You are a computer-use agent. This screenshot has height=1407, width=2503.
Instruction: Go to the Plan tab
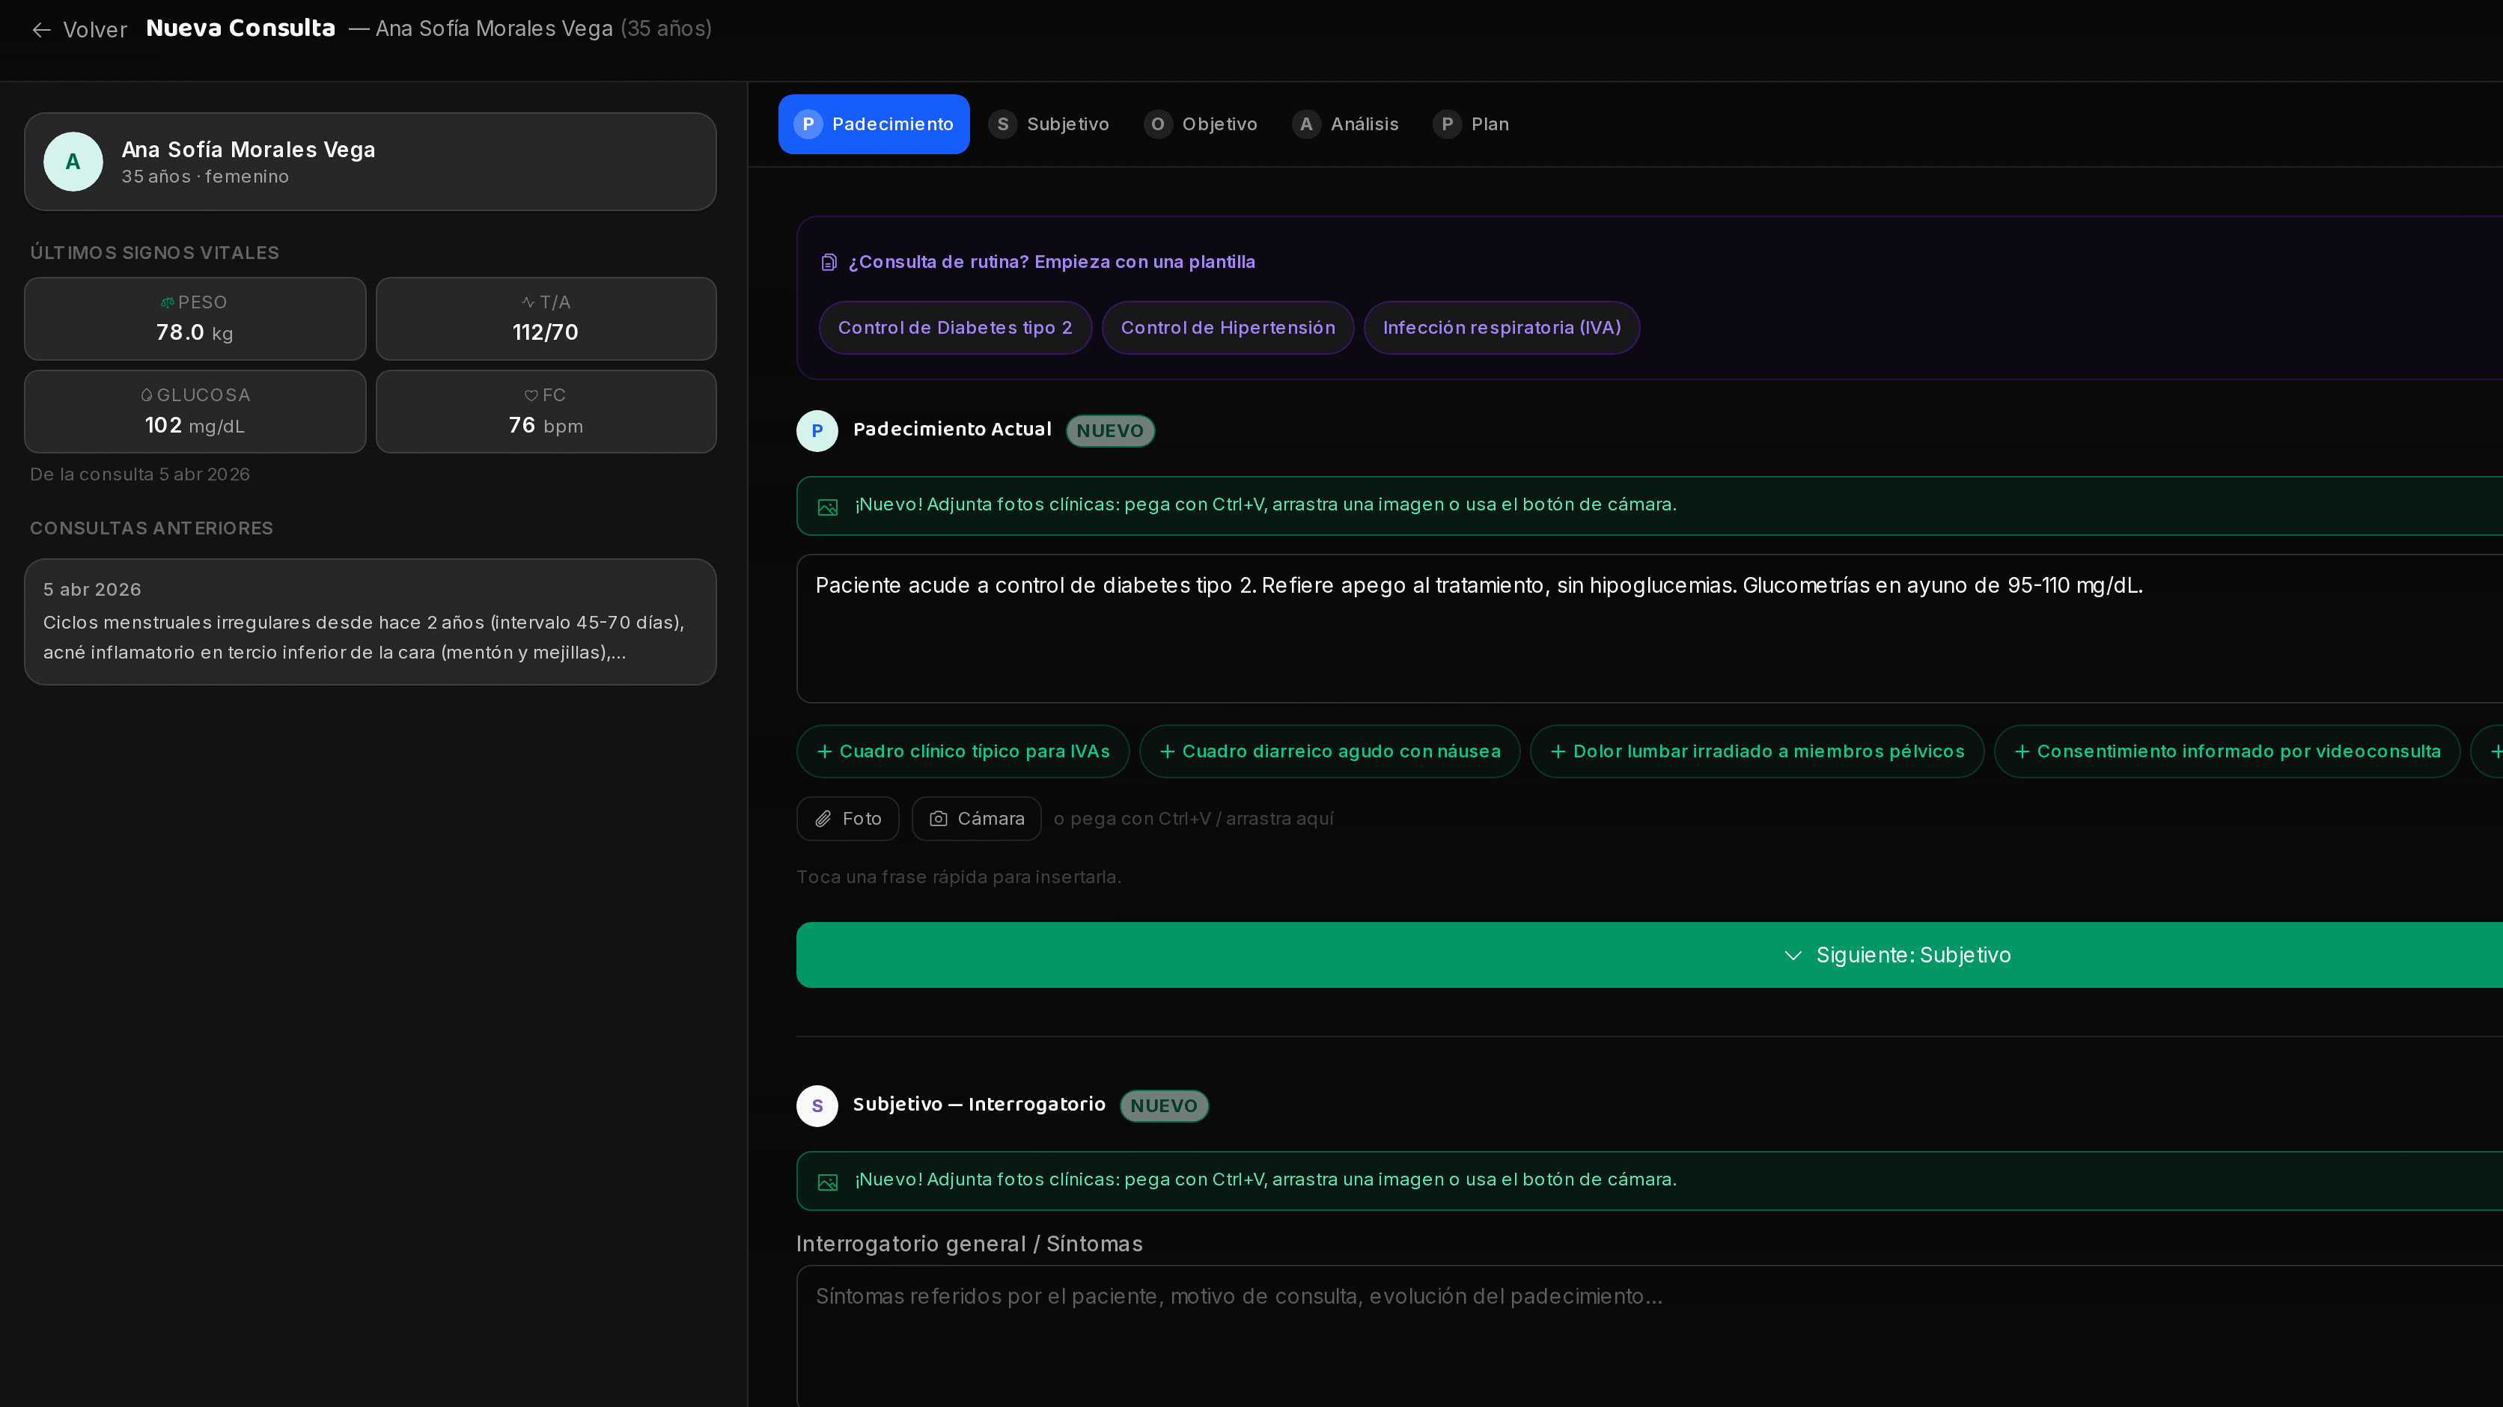point(1471,124)
